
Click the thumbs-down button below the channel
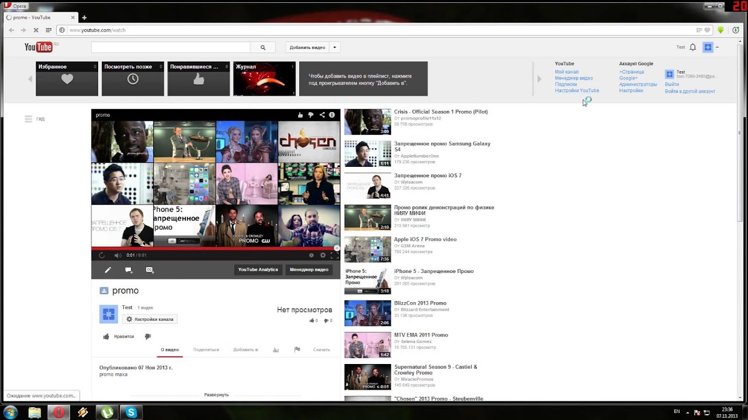148,337
